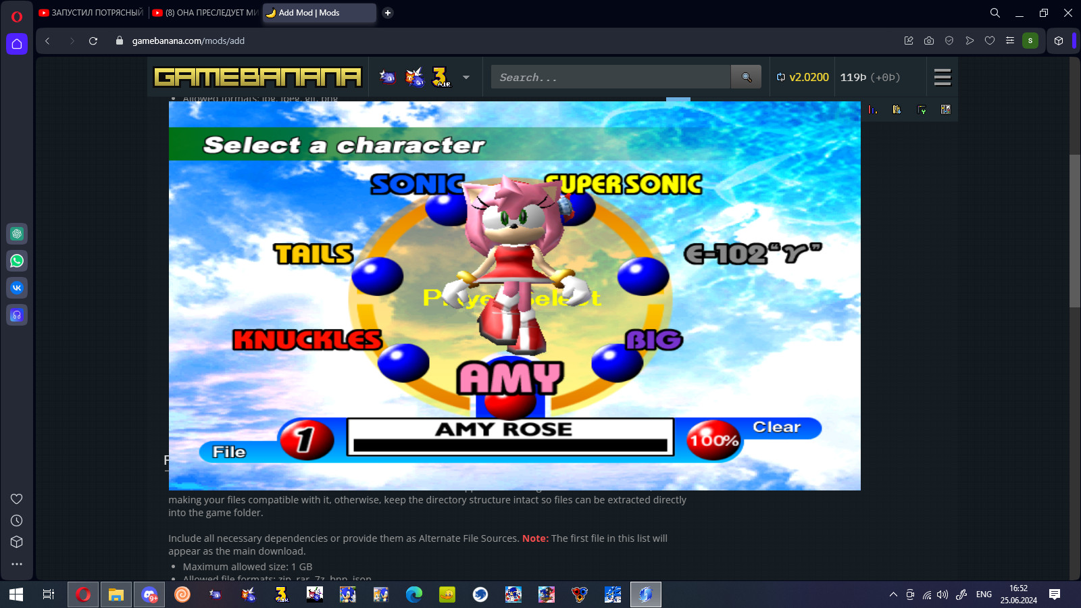Expand the game selector dropdown arrow

[465, 78]
